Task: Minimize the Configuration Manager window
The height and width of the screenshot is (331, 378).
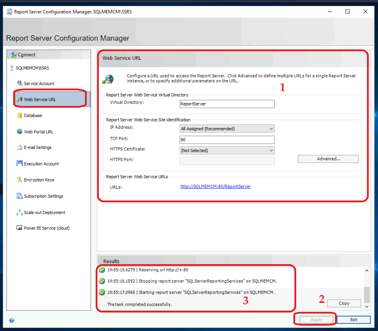Action: click(330, 12)
